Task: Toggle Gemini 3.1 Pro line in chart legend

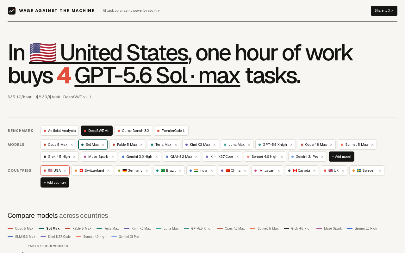Action: 125,237
